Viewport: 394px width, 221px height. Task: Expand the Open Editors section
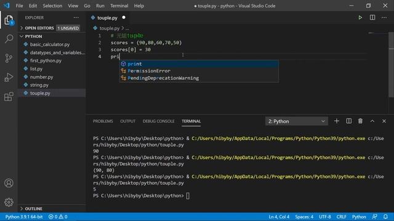52,28
